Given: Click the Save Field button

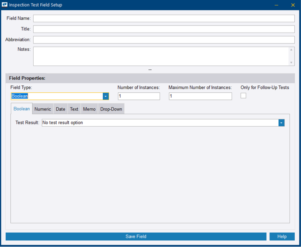Looking at the screenshot, I should point(136,236).
